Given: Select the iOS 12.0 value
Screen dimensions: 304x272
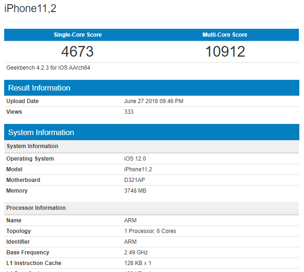Looking at the screenshot, I should 135,159.
